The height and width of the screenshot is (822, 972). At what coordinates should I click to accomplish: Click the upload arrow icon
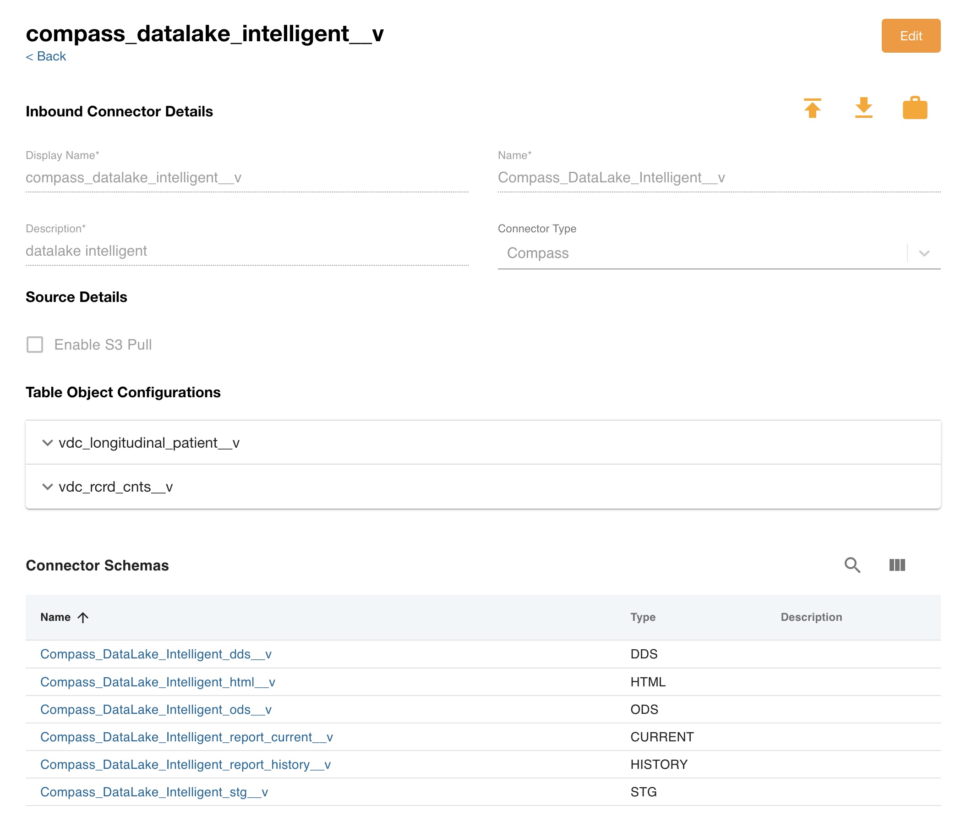click(812, 108)
